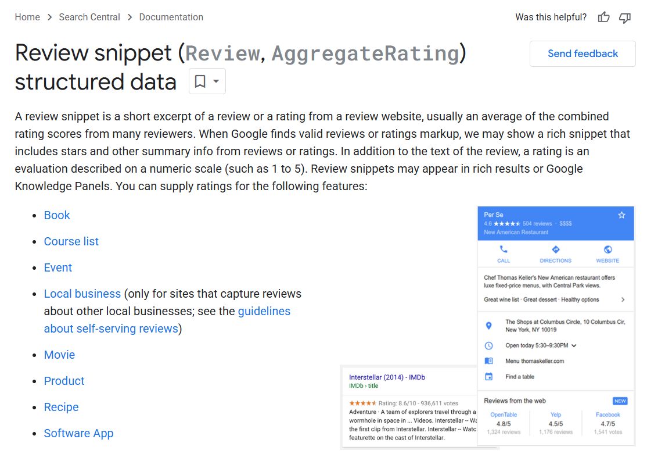Click the thumbs up icon for helpful feedback
Screen dimensions: 647x457
pyautogui.click(x=603, y=17)
